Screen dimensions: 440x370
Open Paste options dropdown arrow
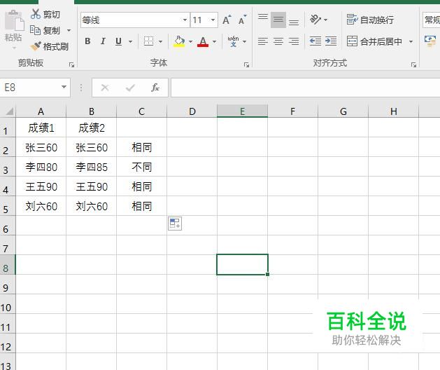pyautogui.click(x=14, y=48)
